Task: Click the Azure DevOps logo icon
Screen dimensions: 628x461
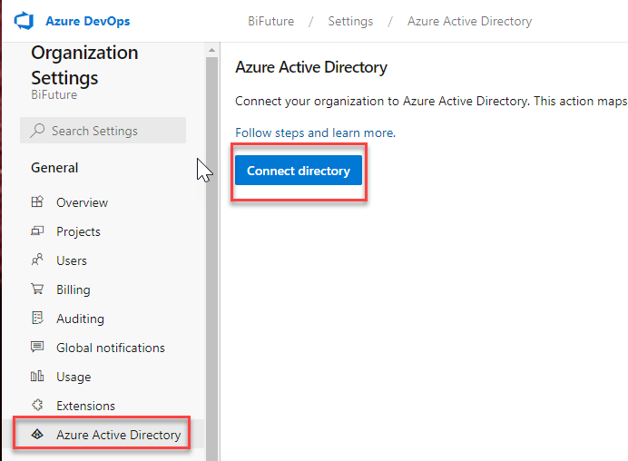Action: point(24,21)
